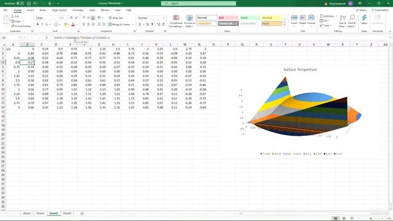Toggle Center horizontal alignment
This screenshot has height=221, width=393.
88,25
